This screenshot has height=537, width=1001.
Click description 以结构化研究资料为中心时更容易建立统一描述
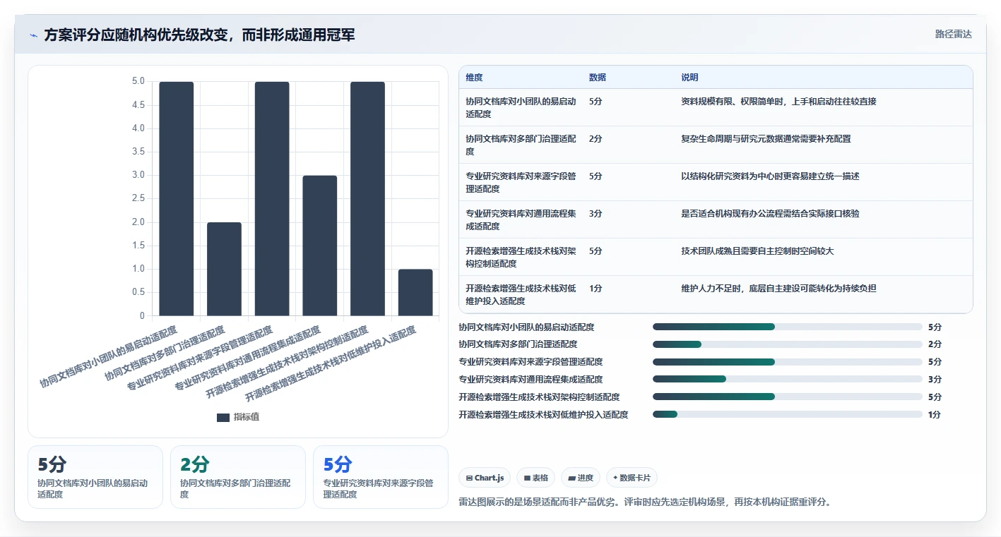pos(770,176)
